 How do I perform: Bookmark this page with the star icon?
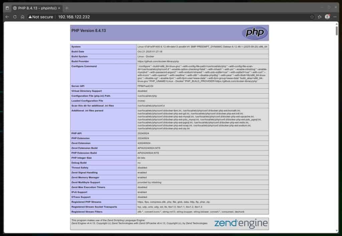click(312, 17)
